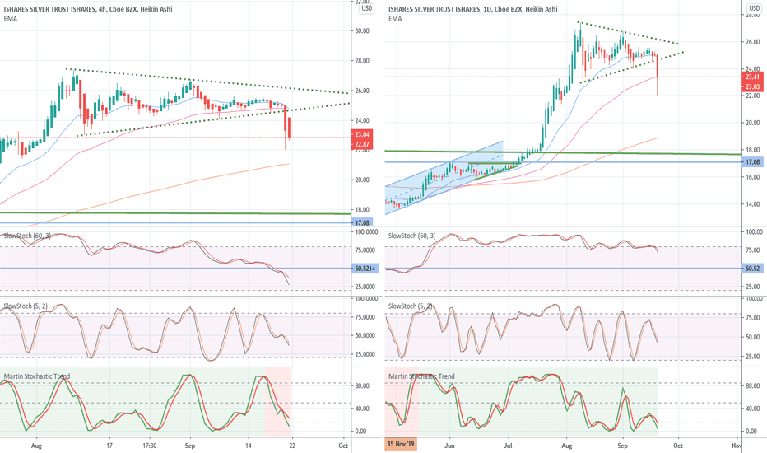Click the 17.08 level label on 1D chart
The image size is (767, 453).
click(x=752, y=162)
